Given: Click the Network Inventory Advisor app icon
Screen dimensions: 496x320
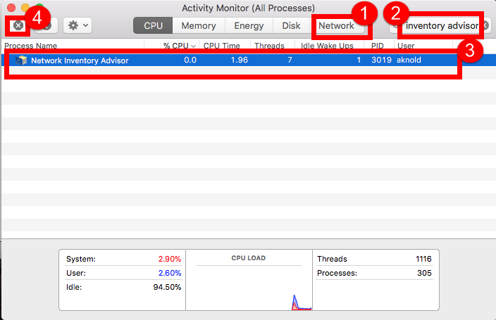Looking at the screenshot, I should [21, 60].
